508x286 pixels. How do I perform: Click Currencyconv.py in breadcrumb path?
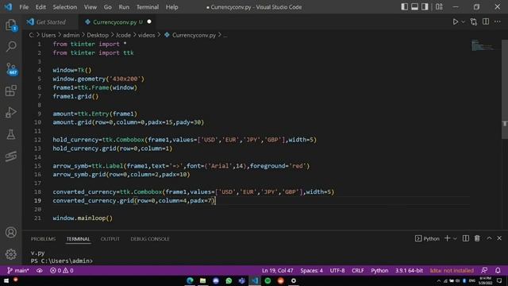[190, 35]
